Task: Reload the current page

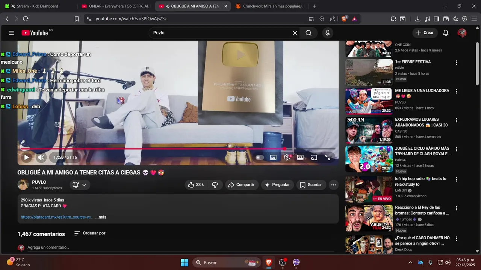Action: (x=26, y=19)
